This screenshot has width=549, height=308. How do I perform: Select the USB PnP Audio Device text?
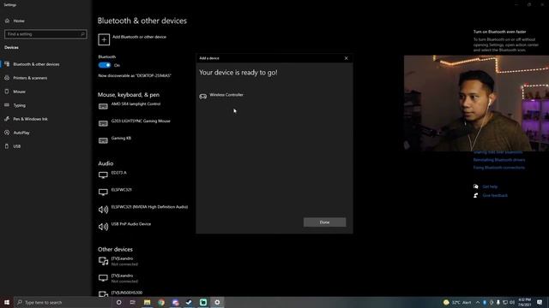pos(131,224)
